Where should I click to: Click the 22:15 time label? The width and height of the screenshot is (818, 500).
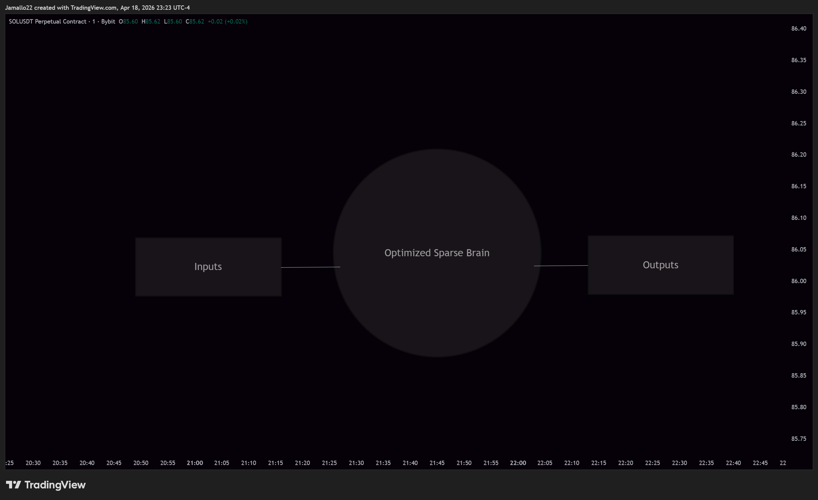point(598,463)
